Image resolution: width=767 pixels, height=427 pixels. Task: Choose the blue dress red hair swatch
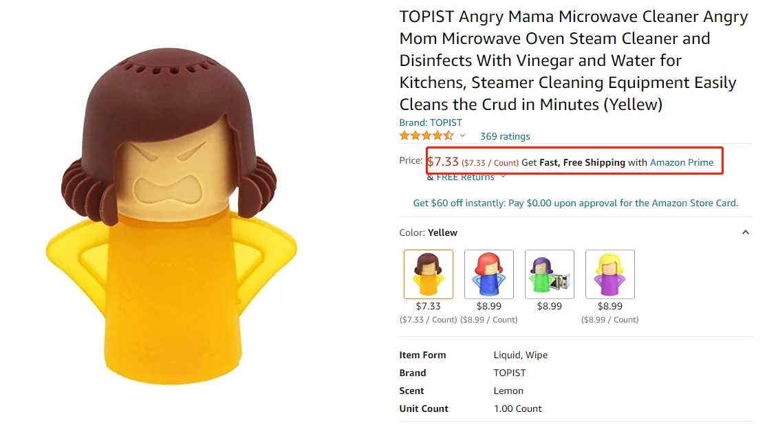coord(489,274)
